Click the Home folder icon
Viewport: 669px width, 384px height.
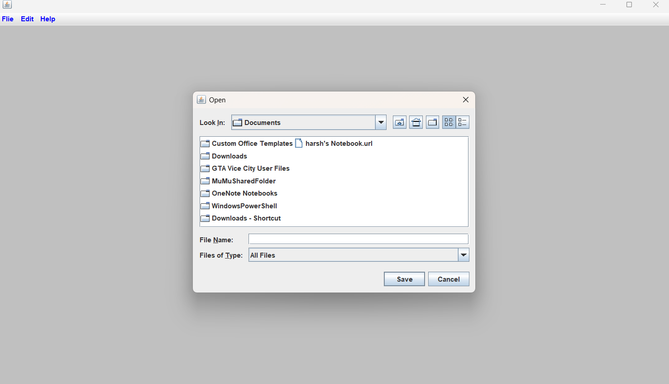point(416,122)
